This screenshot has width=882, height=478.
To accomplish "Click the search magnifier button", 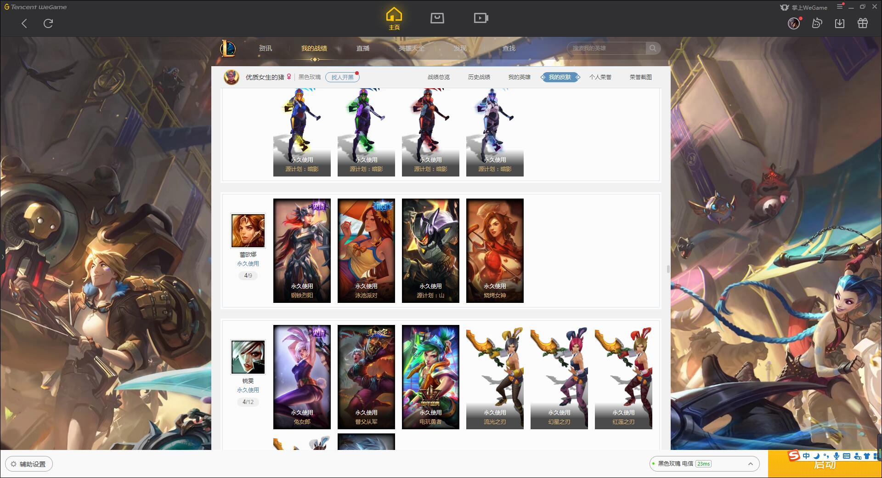I will pos(653,48).
